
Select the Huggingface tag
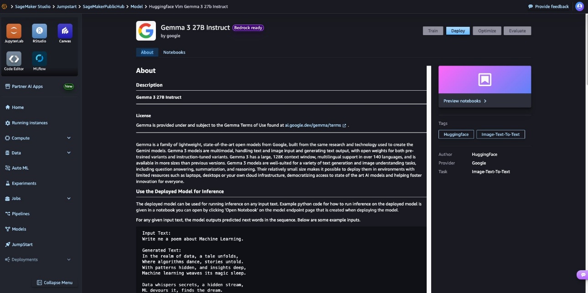point(456,134)
